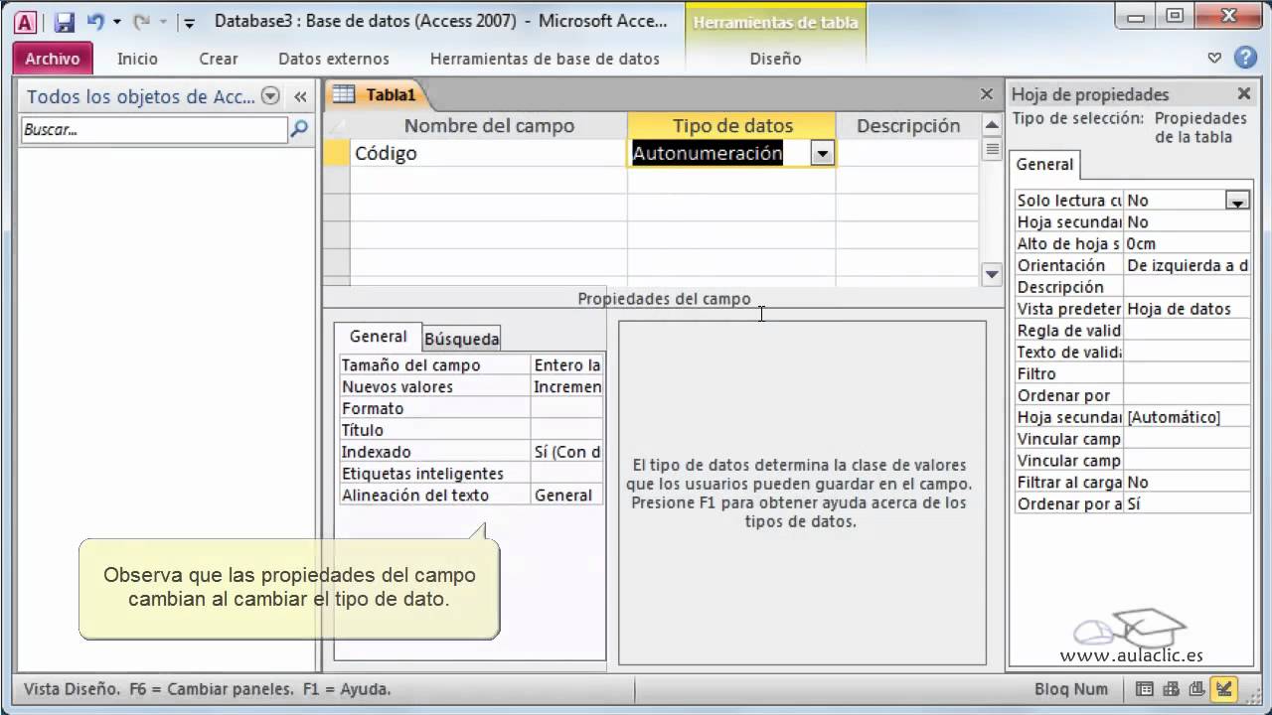The height and width of the screenshot is (715, 1272).
Task: Undo the last action
Action: tap(96, 22)
